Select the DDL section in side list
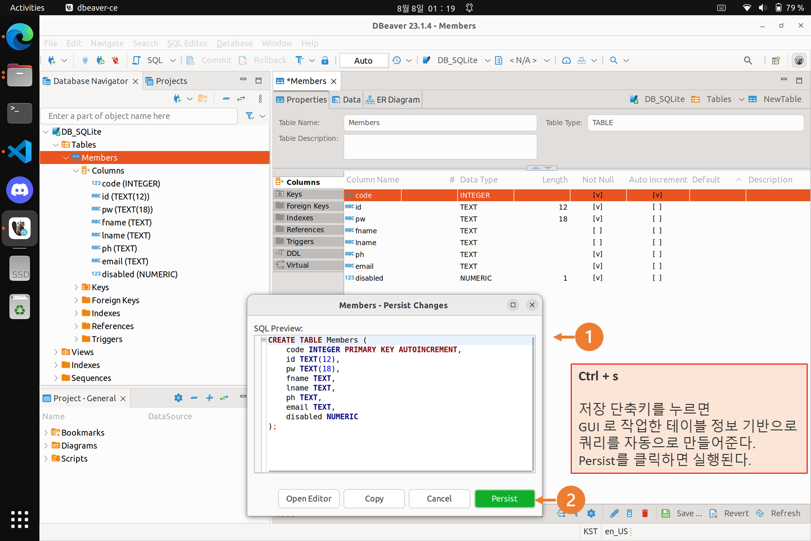The height and width of the screenshot is (541, 811). [308, 253]
